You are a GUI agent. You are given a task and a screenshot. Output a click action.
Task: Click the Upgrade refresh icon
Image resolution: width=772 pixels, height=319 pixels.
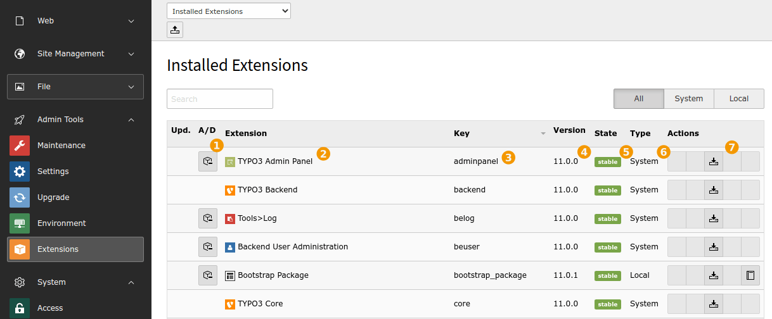coord(20,197)
